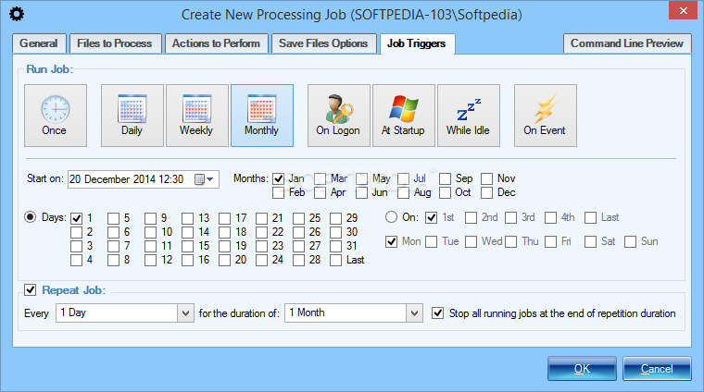
Task: Expand the duration dropdown showing 1 Month
Action: tap(414, 312)
